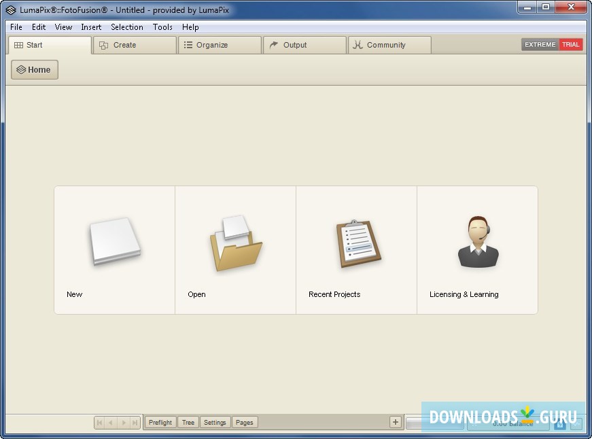Viewport: 592px width, 439px height.
Task: Minimize the FotoFusion window
Action: 528,7
